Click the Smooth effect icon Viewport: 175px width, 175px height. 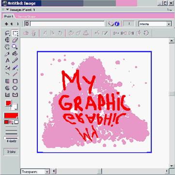tap(97, 33)
